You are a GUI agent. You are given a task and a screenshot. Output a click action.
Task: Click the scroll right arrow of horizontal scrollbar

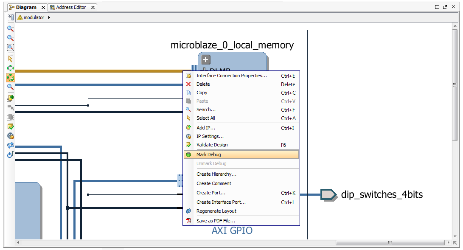coord(448,243)
